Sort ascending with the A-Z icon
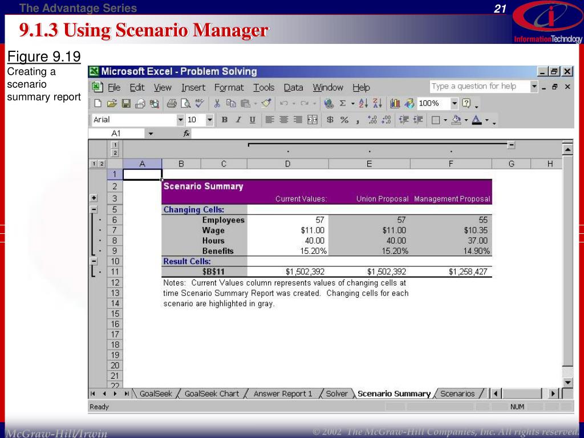The width and height of the screenshot is (584, 438). coord(363,104)
